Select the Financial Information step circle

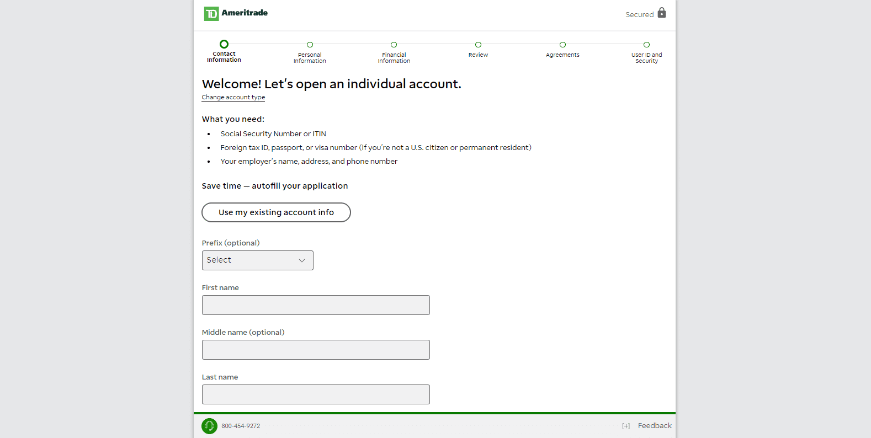tap(394, 45)
